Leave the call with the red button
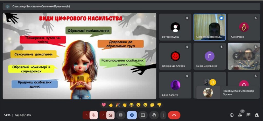Image resolution: width=263 pixels, height=121 pixels. point(174,115)
